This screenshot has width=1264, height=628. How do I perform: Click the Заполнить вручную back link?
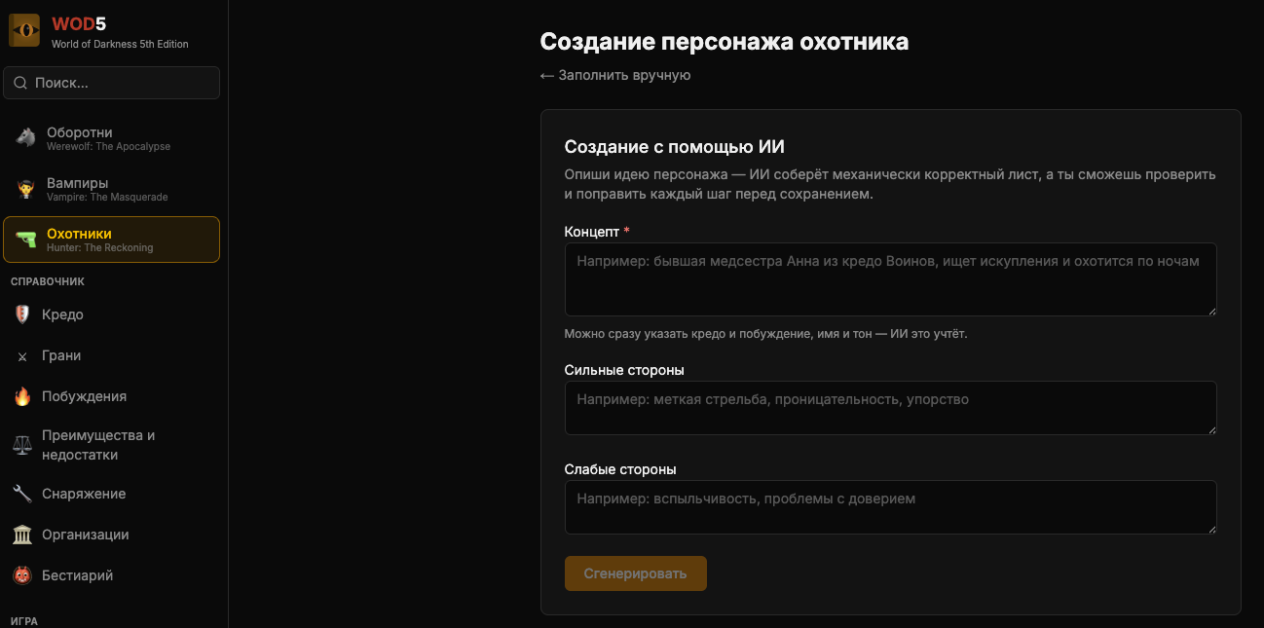(615, 75)
